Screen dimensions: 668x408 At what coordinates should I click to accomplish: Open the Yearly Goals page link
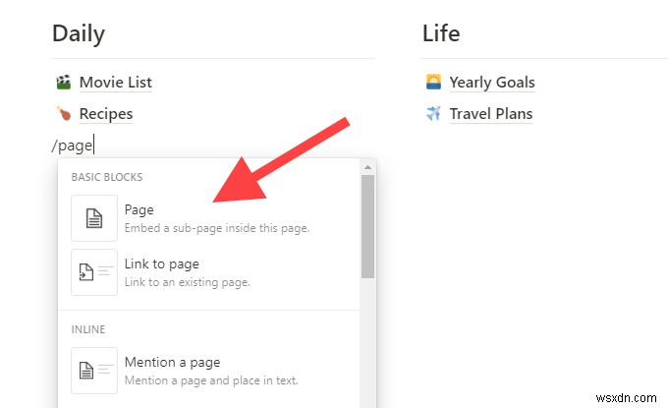(x=491, y=83)
